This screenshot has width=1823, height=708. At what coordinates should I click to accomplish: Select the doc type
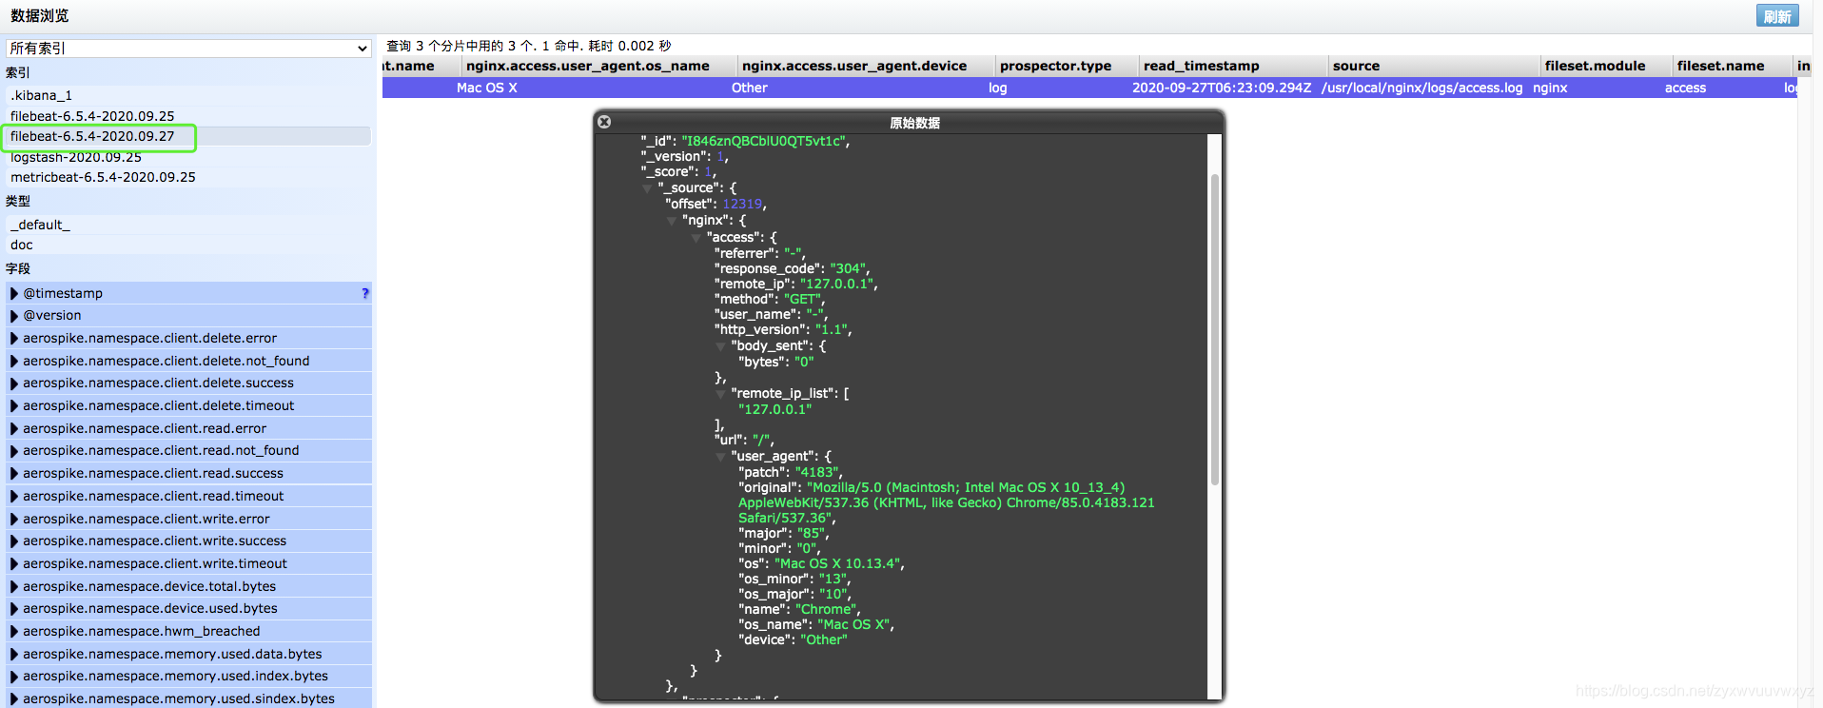pyautogui.click(x=188, y=245)
